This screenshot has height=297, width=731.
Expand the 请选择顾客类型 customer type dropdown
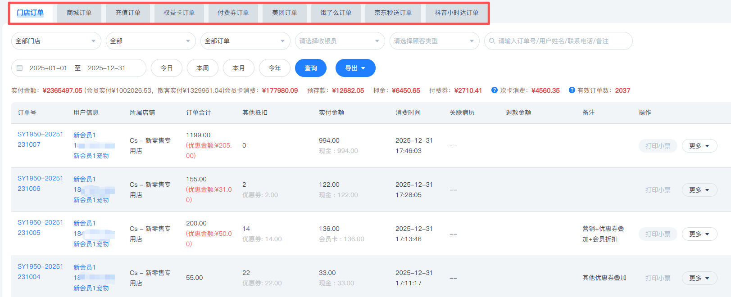[x=434, y=41]
